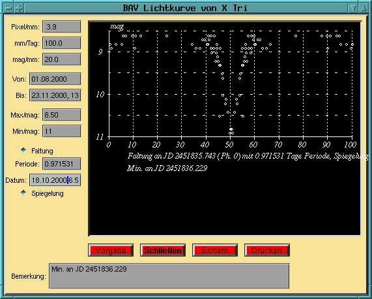Edit the Von start date field
This screenshot has height=299, width=372.
55,79
